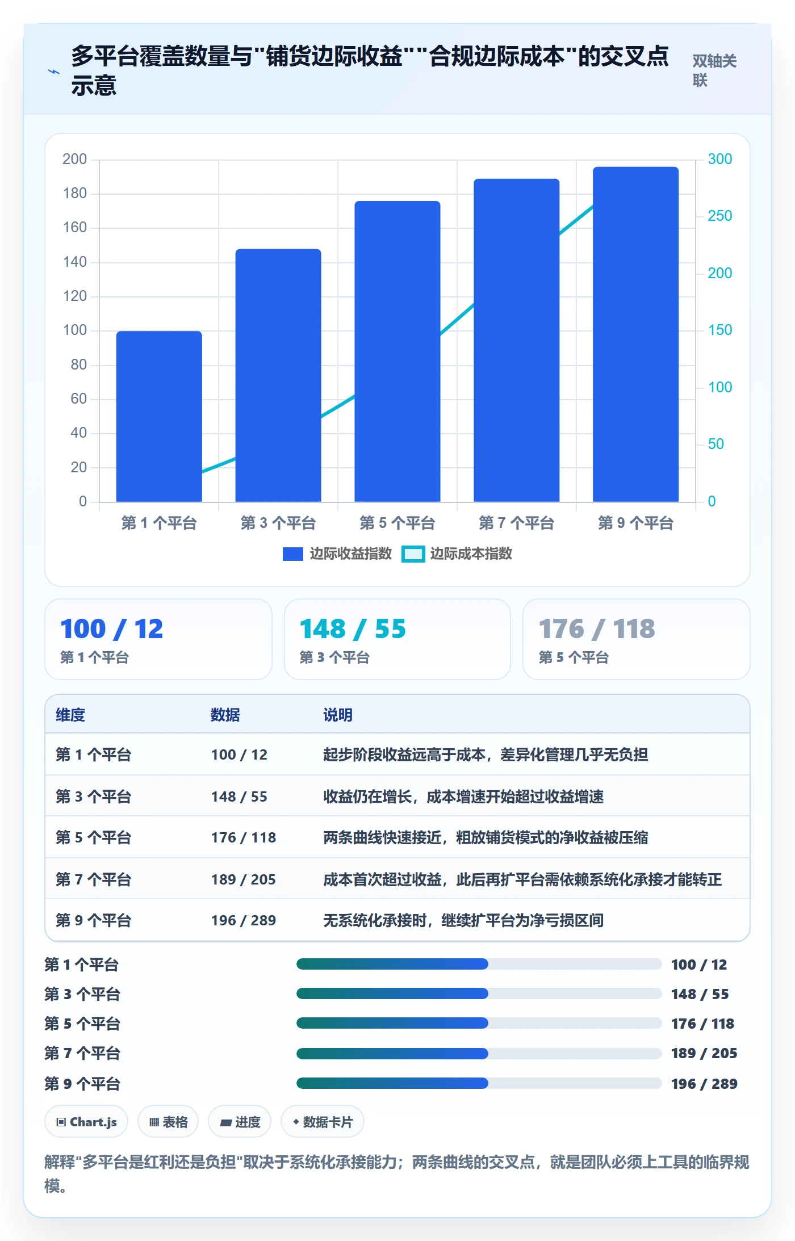Click the bar for 第 3 个平台
The image size is (795, 1241).
point(278,375)
